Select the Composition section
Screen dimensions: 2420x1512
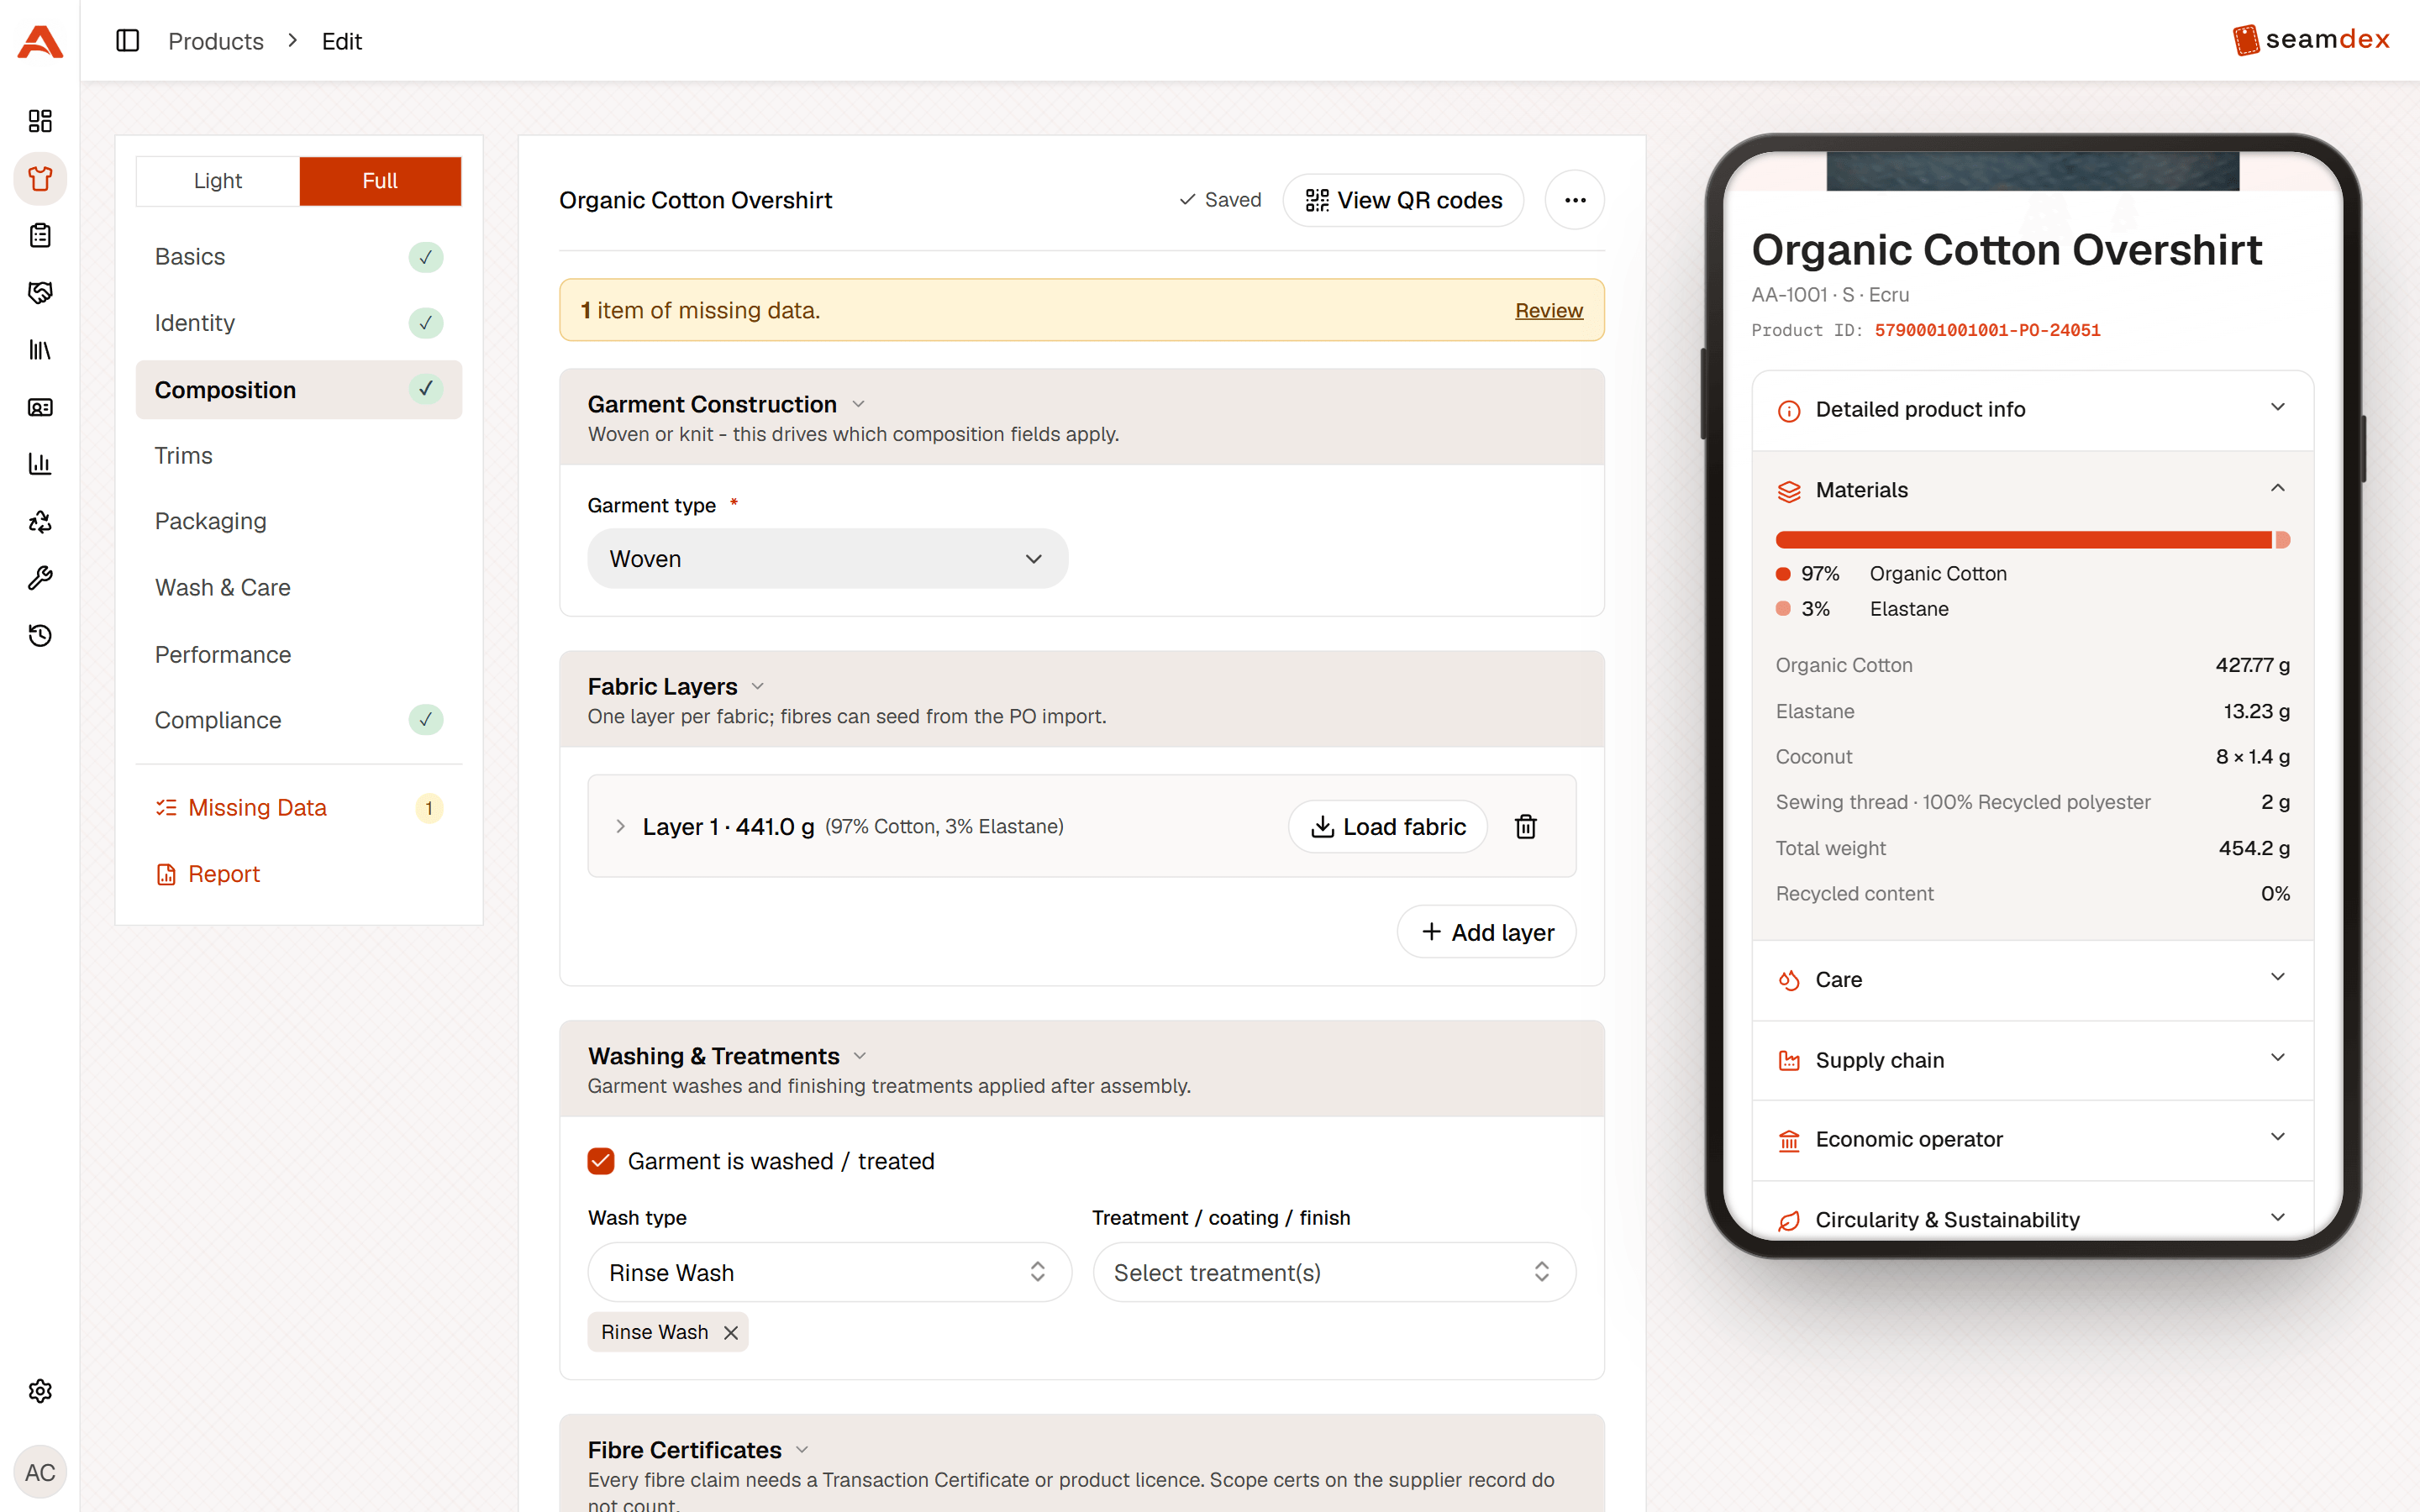click(298, 390)
